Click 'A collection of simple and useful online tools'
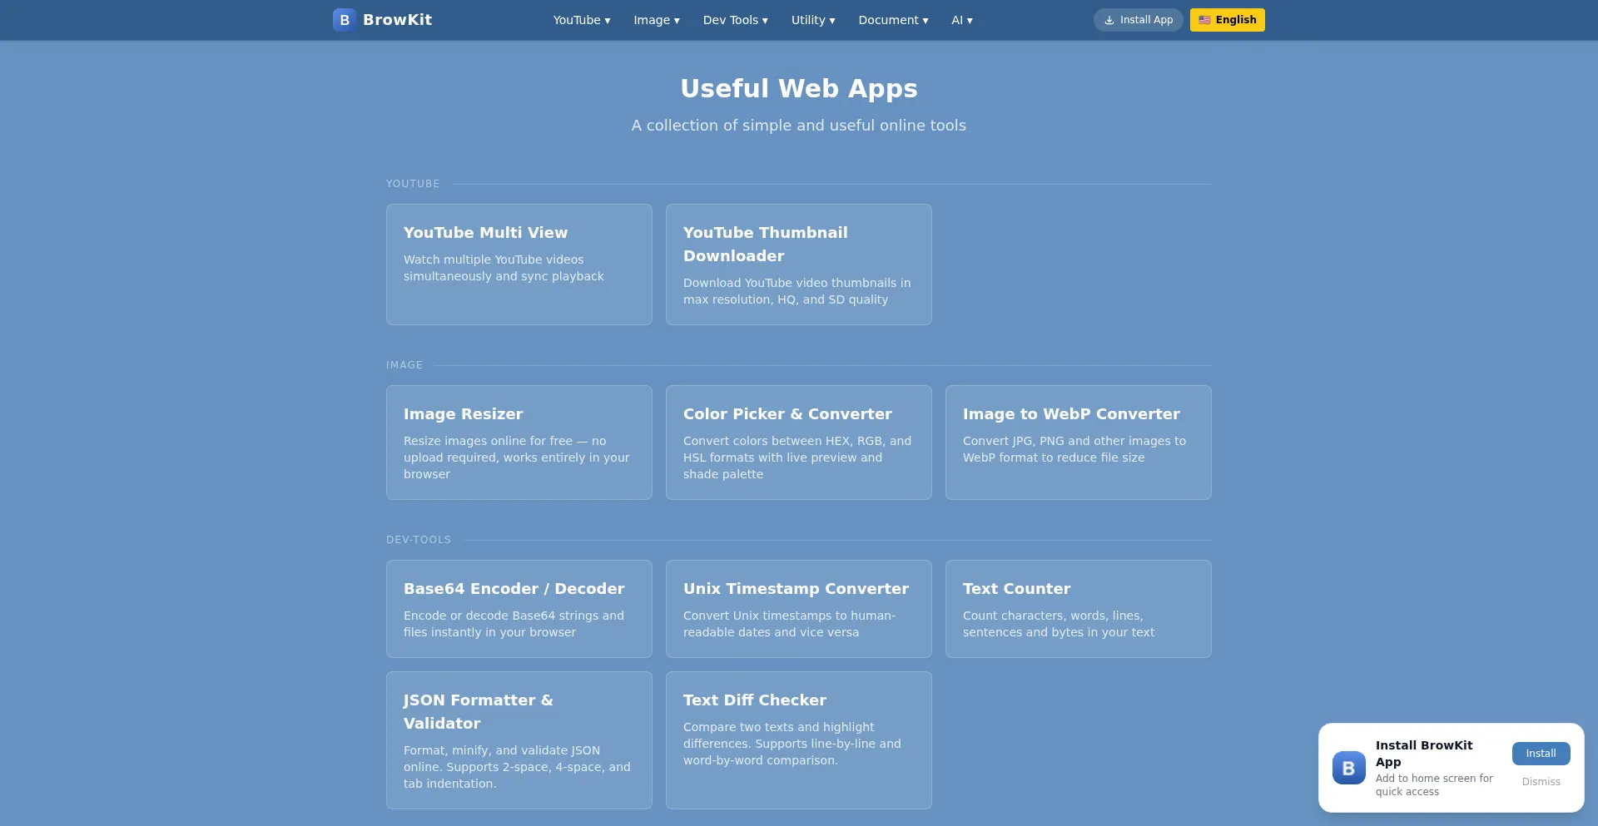The image size is (1598, 826). (799, 126)
